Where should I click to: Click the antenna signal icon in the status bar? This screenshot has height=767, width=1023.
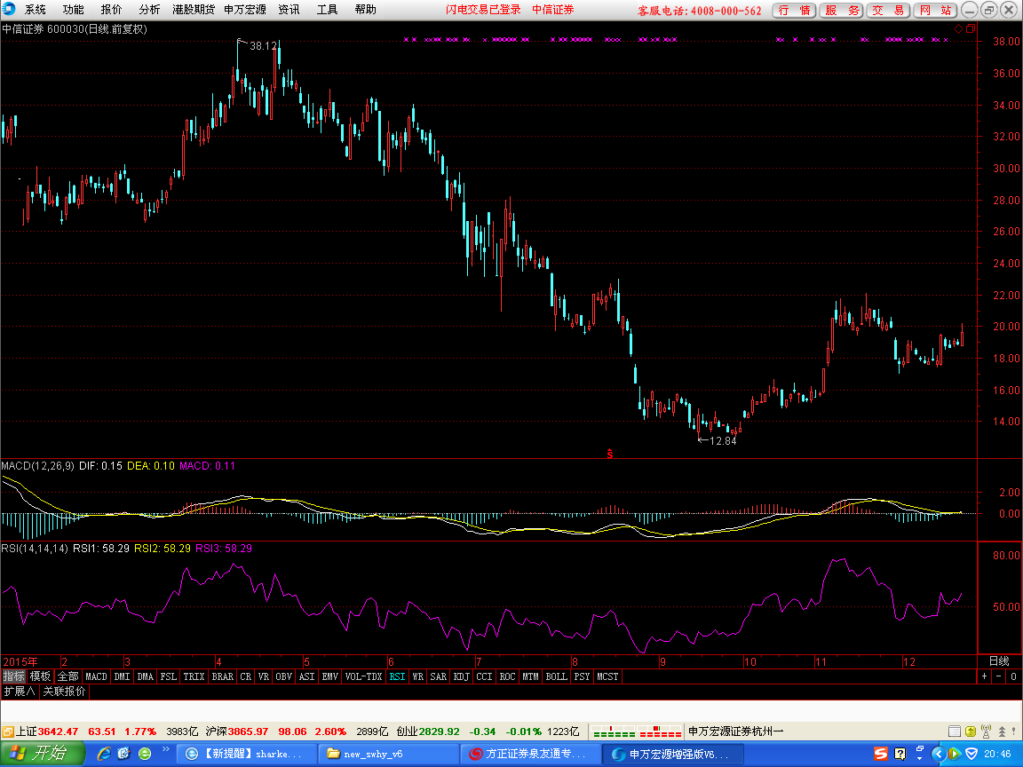click(x=986, y=731)
